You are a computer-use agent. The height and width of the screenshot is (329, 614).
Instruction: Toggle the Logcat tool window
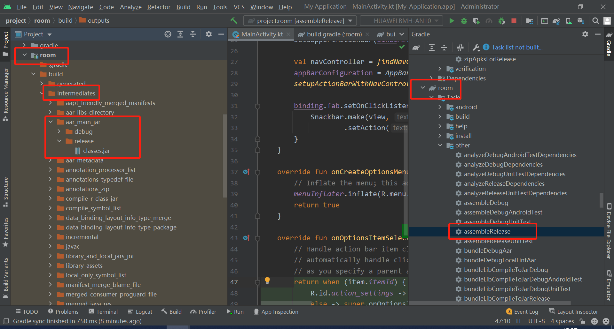pos(140,312)
